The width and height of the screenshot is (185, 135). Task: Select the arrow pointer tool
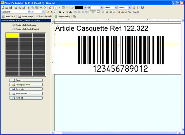coord(55,8)
